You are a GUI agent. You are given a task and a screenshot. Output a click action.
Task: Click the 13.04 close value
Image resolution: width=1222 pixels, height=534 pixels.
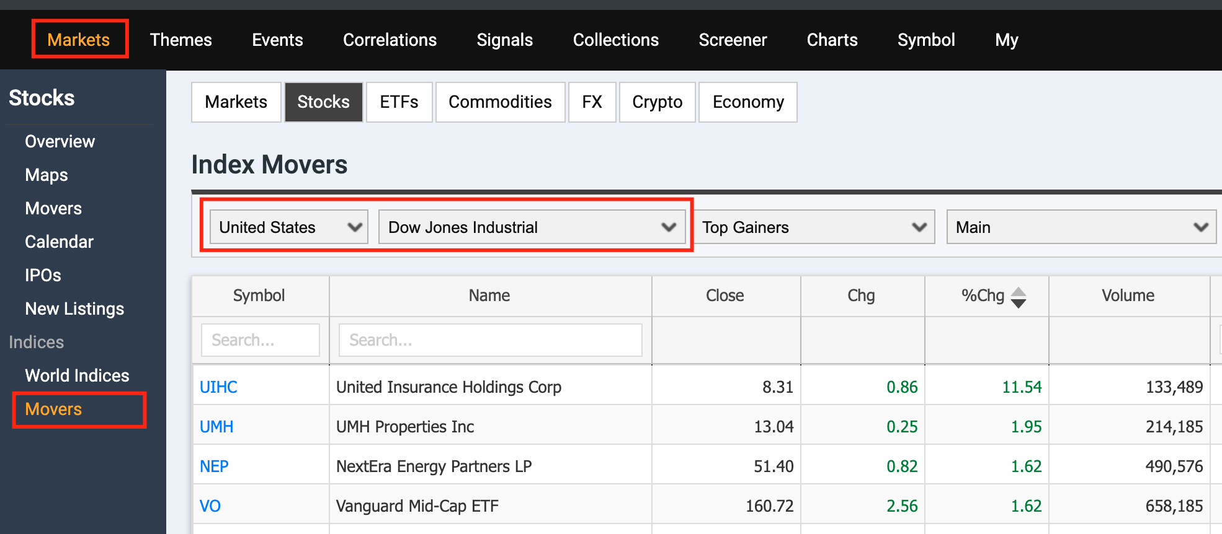click(x=774, y=427)
